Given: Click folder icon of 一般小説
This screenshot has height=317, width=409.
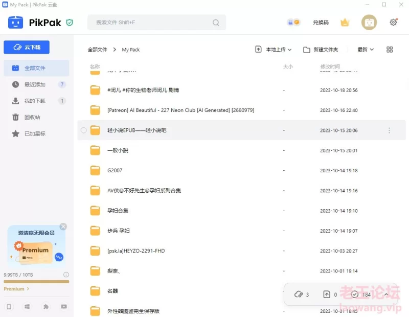Looking at the screenshot, I should (95, 150).
